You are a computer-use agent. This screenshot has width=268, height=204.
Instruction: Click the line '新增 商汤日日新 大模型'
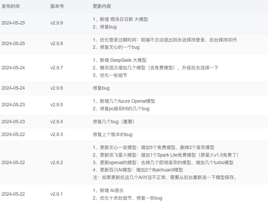point(120,19)
